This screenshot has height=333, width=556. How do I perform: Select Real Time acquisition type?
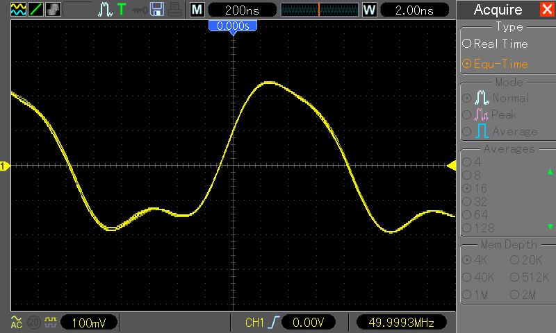[495, 44]
